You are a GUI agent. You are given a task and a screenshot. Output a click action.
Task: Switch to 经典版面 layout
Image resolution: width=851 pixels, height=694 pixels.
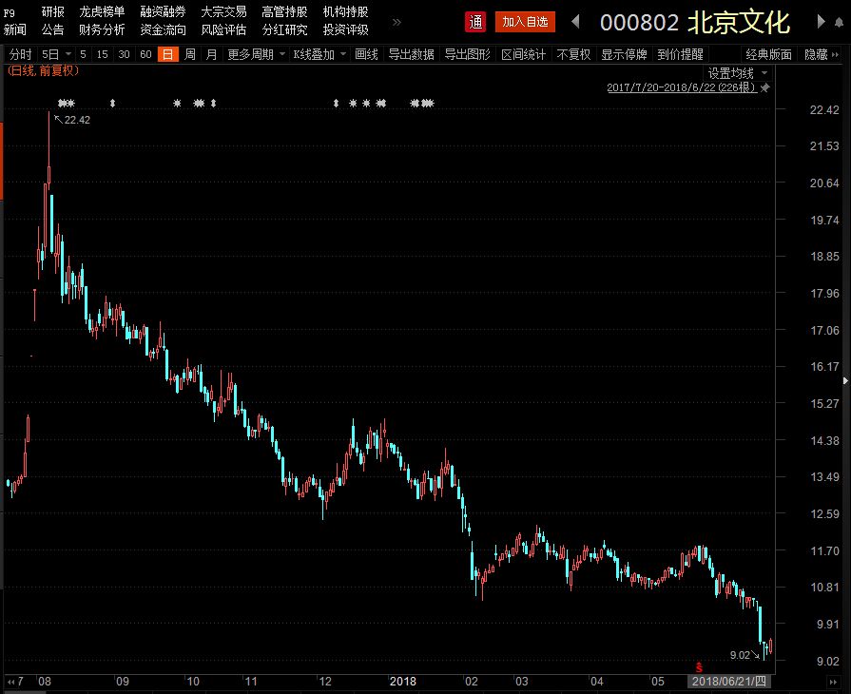pos(768,54)
